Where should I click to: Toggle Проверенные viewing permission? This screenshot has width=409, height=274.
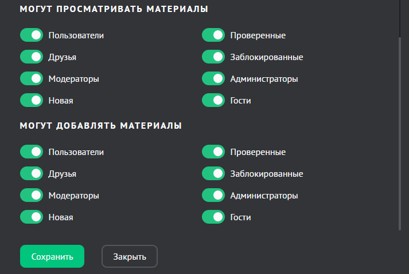click(x=213, y=35)
